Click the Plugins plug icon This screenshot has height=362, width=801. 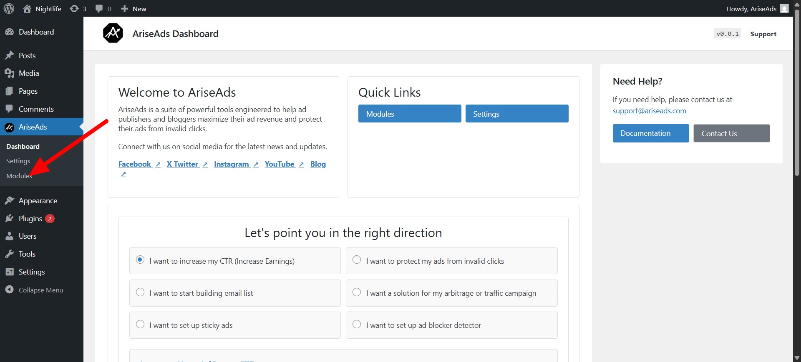tap(9, 219)
